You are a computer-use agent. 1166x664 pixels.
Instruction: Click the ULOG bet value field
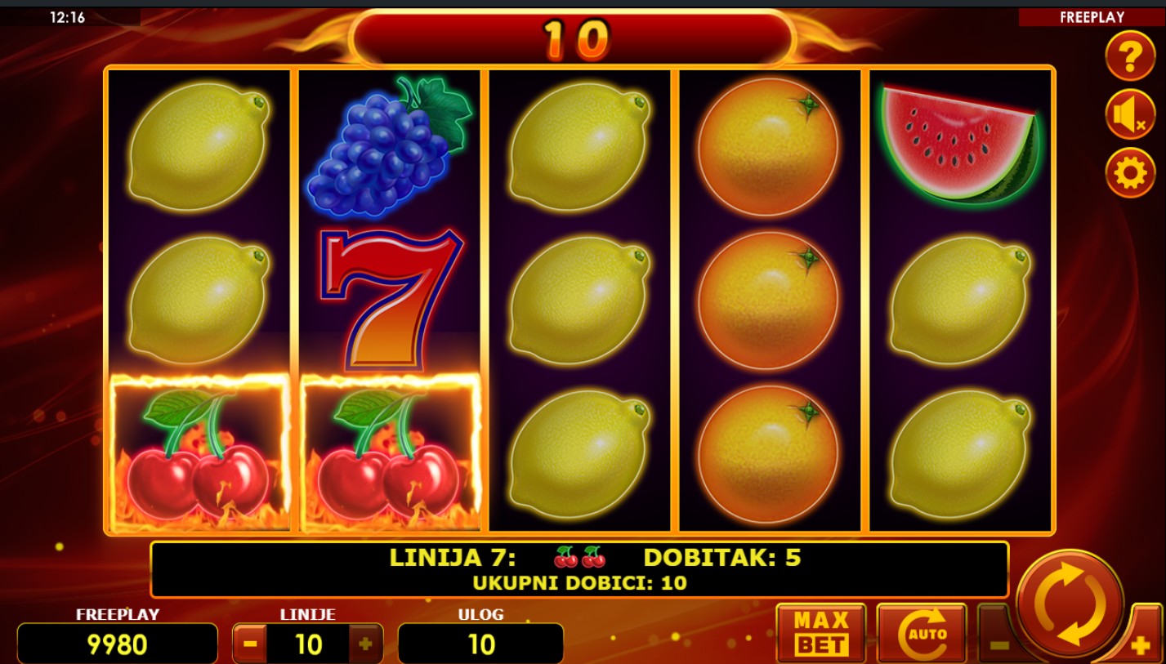[x=480, y=644]
